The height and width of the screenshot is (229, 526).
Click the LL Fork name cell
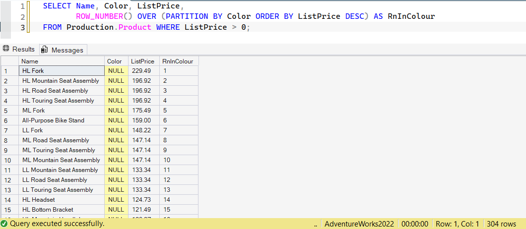pyautogui.click(x=62, y=130)
